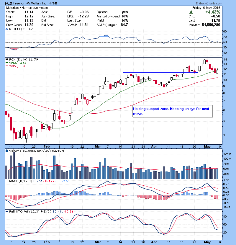This screenshot has height=245, width=236.
Task: Click the Yield N/A value
Action: (x=125, y=20)
